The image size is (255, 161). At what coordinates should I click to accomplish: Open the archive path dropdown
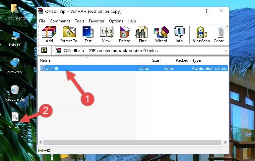pyautogui.click(x=226, y=51)
